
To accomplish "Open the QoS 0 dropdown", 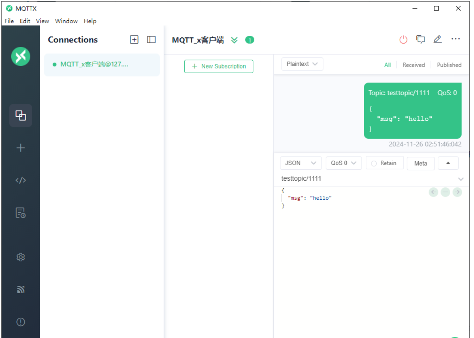I will (344, 163).
